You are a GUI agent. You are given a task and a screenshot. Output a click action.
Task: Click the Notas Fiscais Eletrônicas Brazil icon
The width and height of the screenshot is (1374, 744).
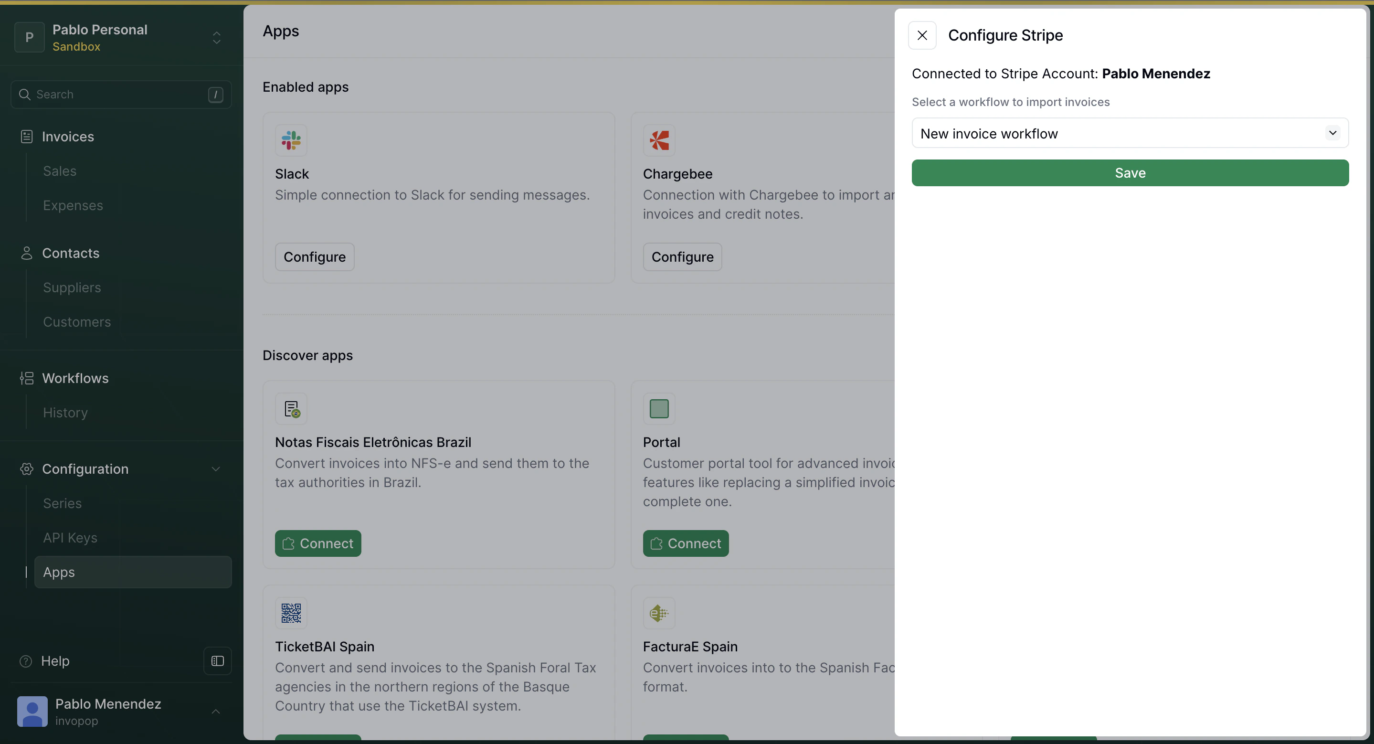[291, 409]
